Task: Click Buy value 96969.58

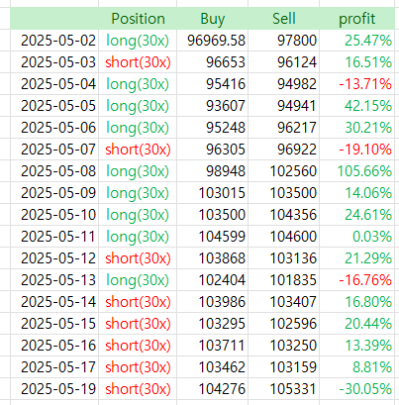Action: coord(212,41)
